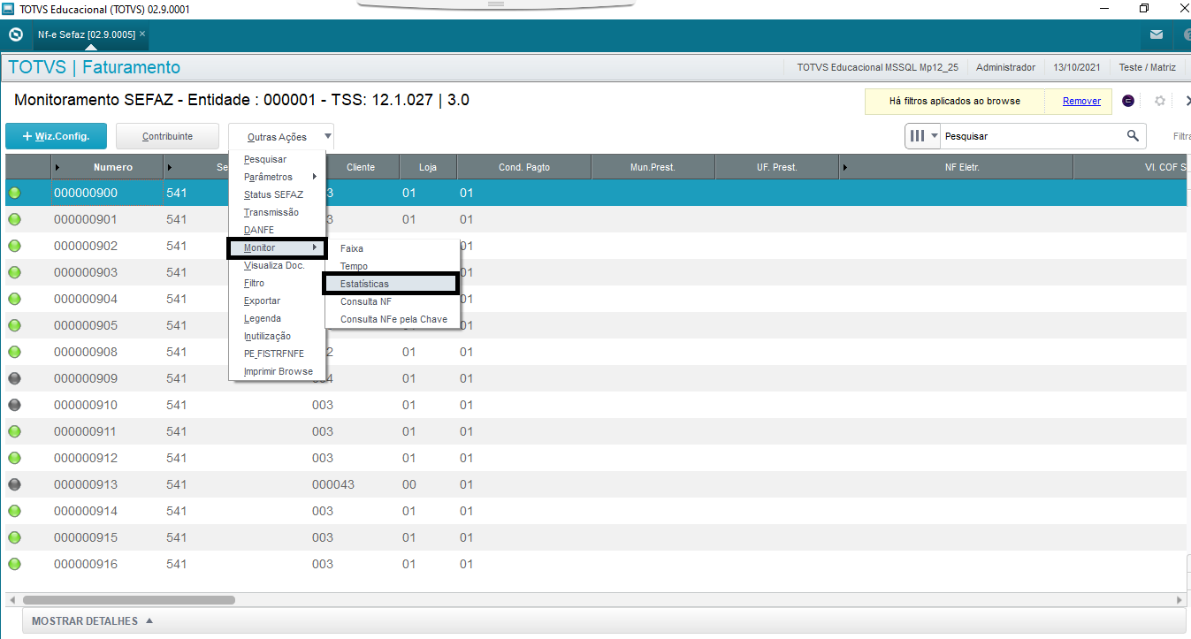
Task: Expand the MOSTRAR DETALHES panel
Action: (x=92, y=621)
